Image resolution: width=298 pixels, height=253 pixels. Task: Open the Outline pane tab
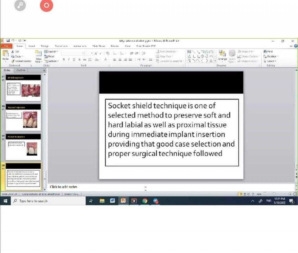[x=21, y=70]
